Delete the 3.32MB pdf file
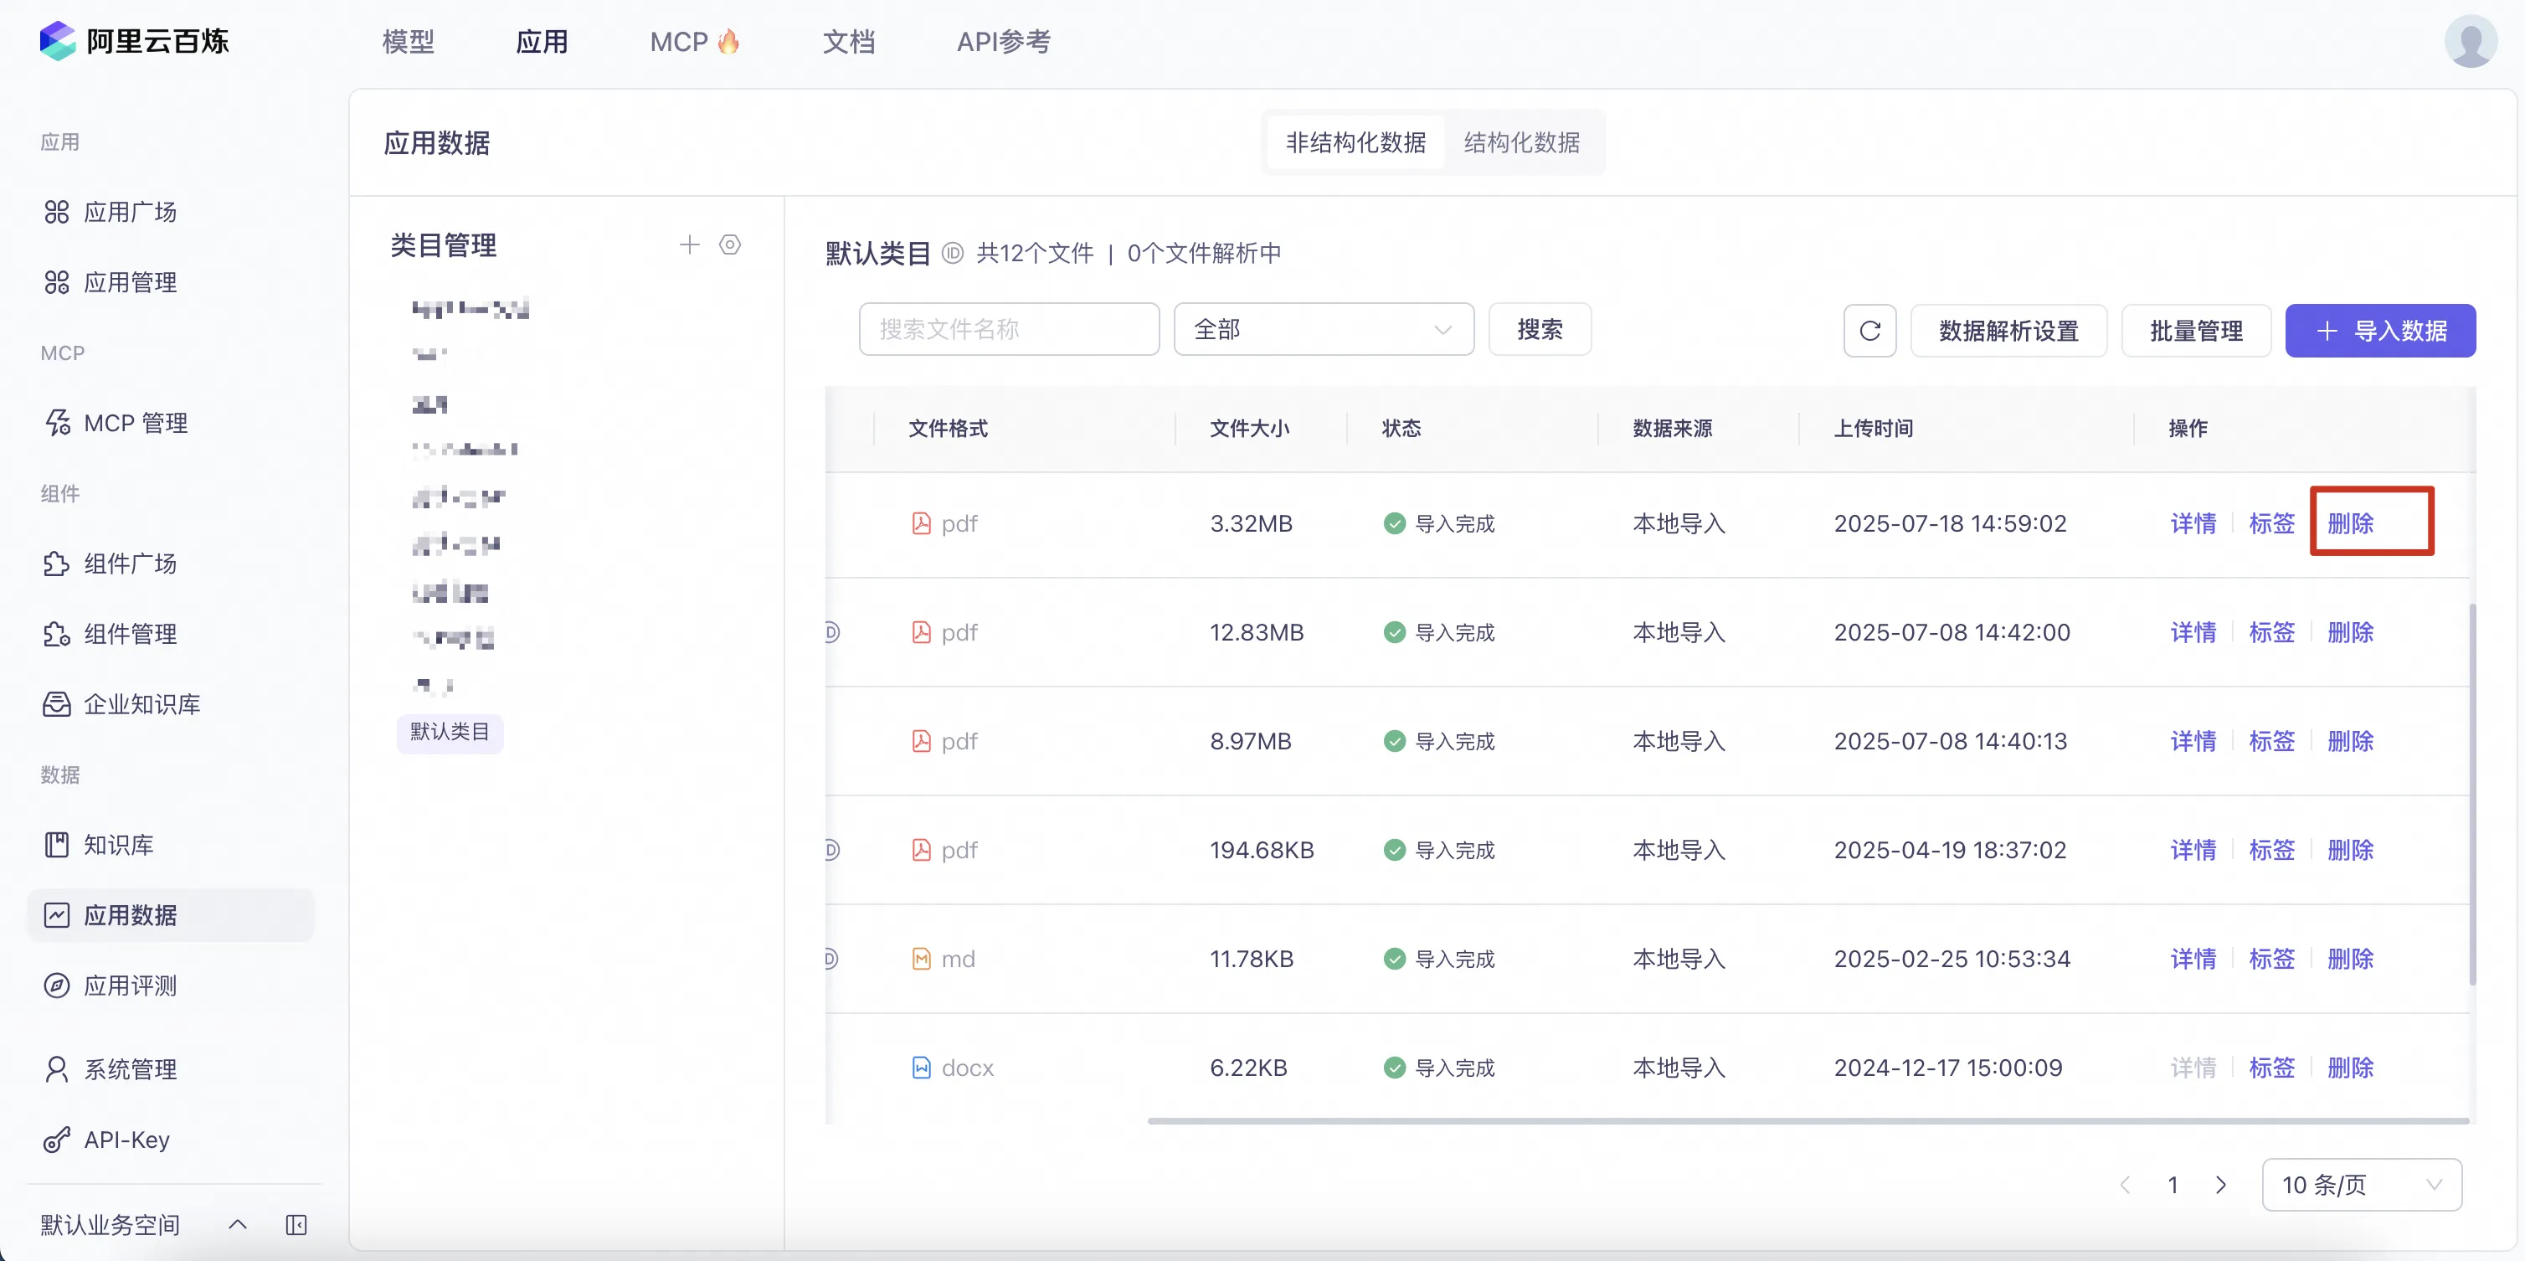This screenshot has height=1261, width=2525. pos(2351,522)
